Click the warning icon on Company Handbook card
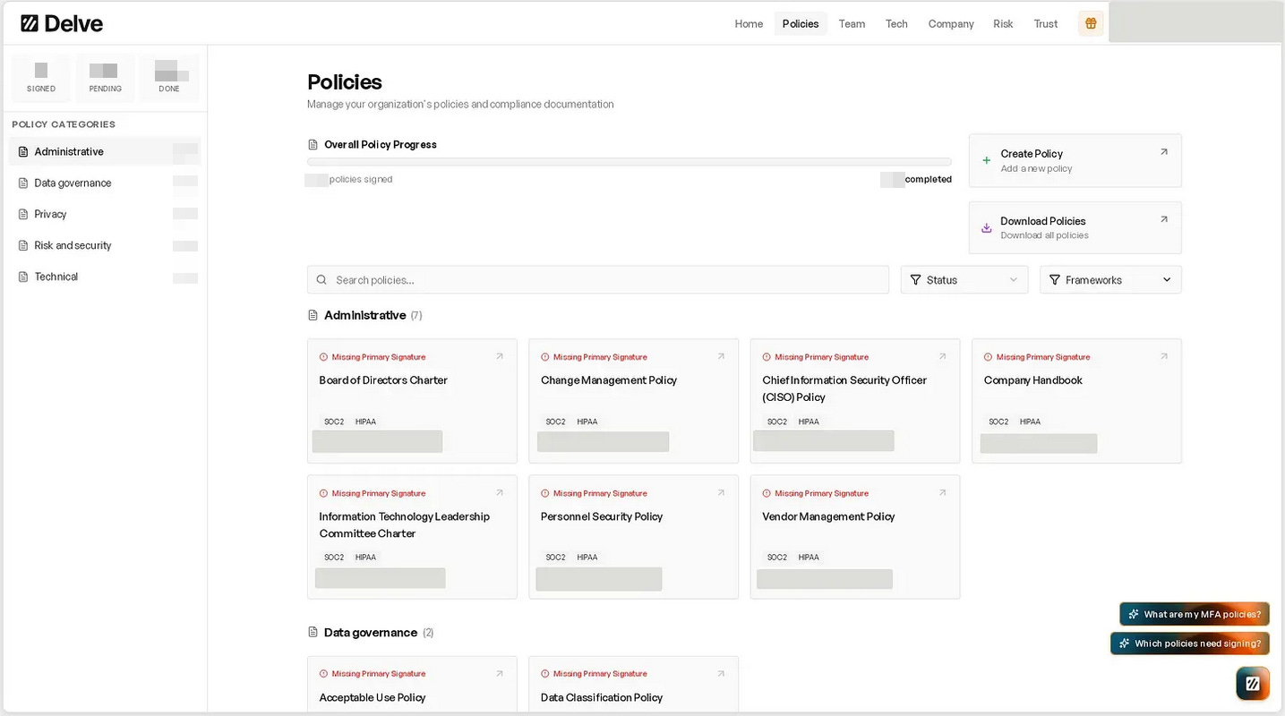Image resolution: width=1285 pixels, height=716 pixels. [988, 357]
